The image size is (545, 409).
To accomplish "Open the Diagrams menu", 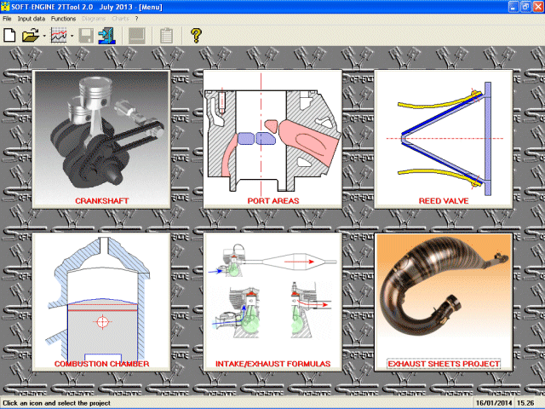I will click(94, 19).
